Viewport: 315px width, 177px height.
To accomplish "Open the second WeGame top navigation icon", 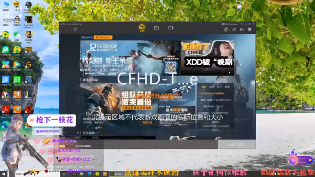I will click(156, 28).
